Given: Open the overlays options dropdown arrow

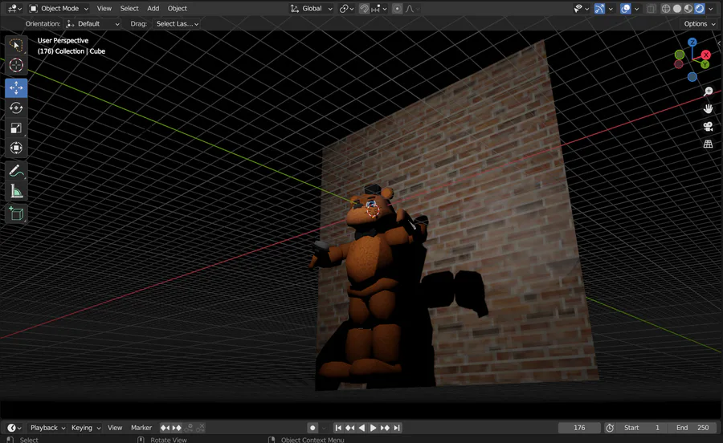Looking at the screenshot, I should [636, 8].
